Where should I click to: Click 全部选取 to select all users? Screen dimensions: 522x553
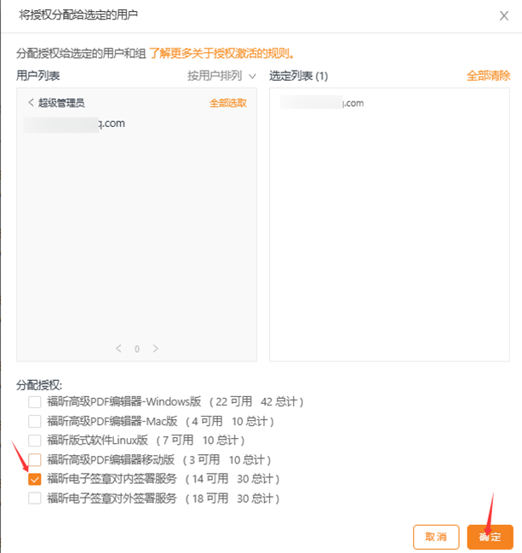click(x=228, y=103)
